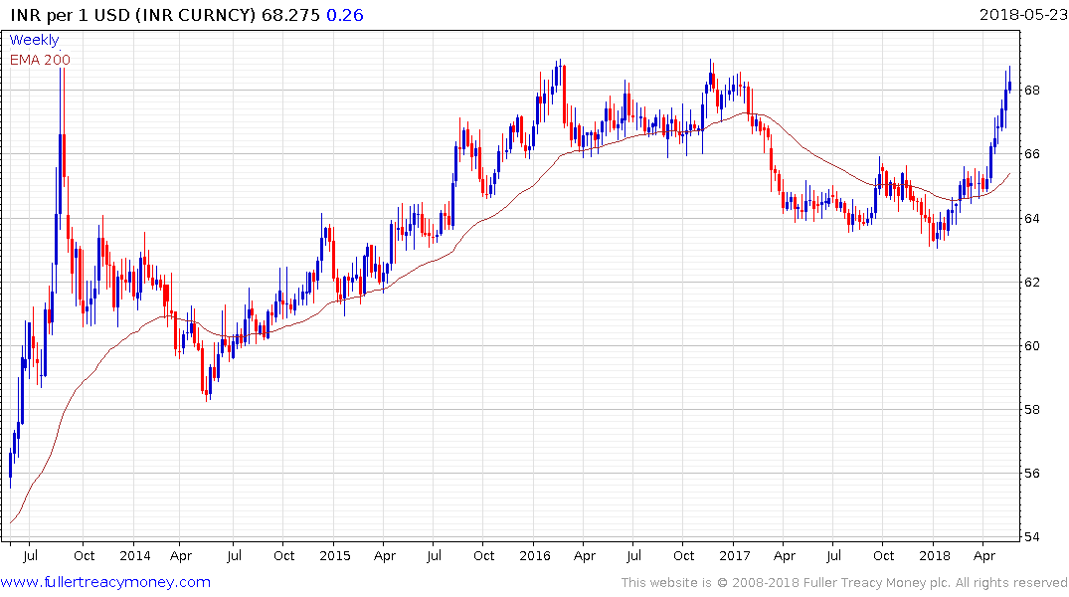The image size is (1069, 597).
Task: Click the 64 y-axis label
Action: (1031, 218)
